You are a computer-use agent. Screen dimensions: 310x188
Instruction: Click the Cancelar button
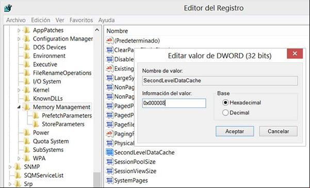click(x=278, y=131)
